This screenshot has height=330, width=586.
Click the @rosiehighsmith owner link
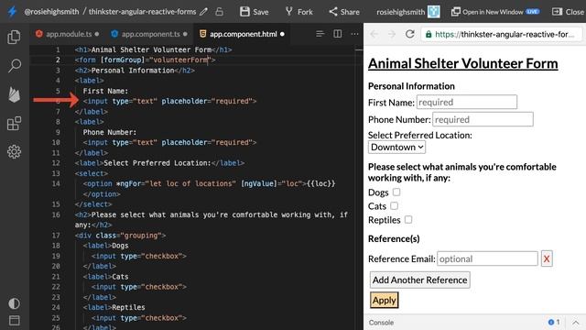(51, 12)
